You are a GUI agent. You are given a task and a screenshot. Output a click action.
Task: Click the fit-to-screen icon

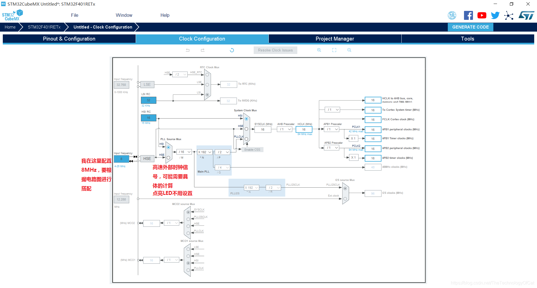coord(334,50)
